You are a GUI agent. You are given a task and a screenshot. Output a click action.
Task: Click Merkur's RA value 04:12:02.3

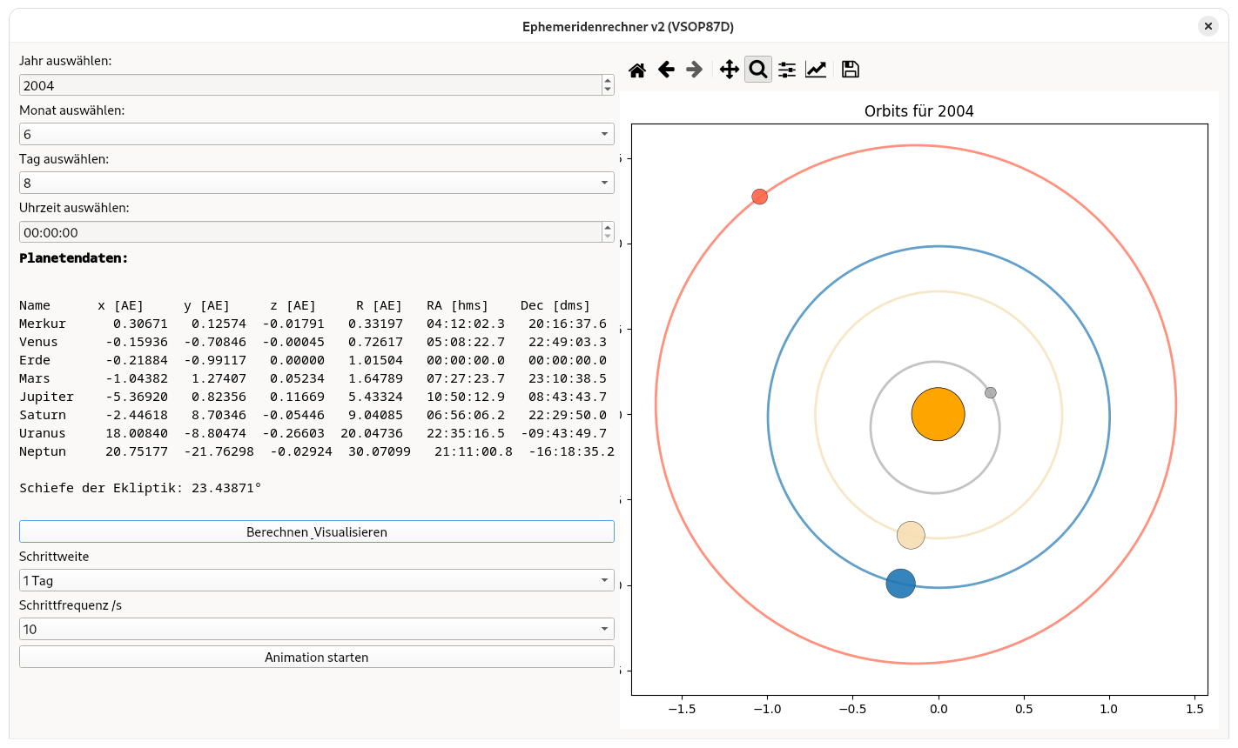pyautogui.click(x=466, y=324)
